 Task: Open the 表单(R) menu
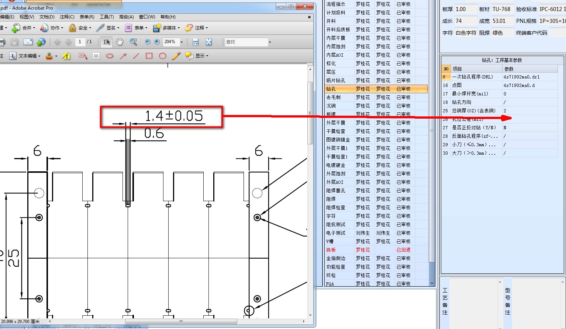(x=87, y=17)
